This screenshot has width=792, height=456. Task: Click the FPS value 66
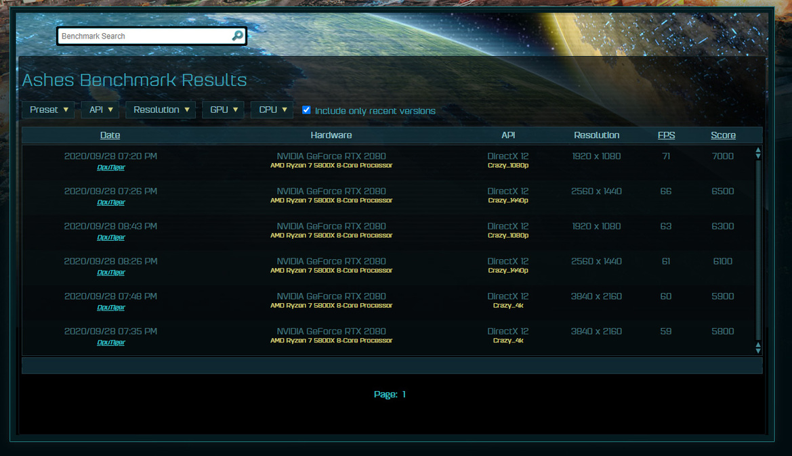[666, 191]
